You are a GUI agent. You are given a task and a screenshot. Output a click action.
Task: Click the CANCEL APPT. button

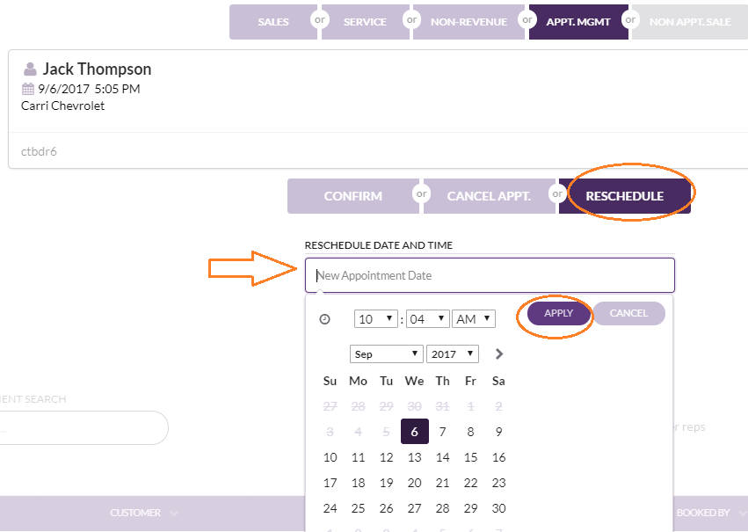tap(489, 196)
